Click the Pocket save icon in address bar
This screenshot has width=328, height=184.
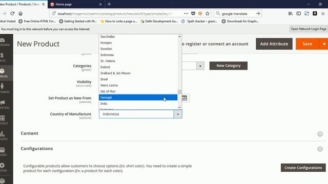coord(193,14)
